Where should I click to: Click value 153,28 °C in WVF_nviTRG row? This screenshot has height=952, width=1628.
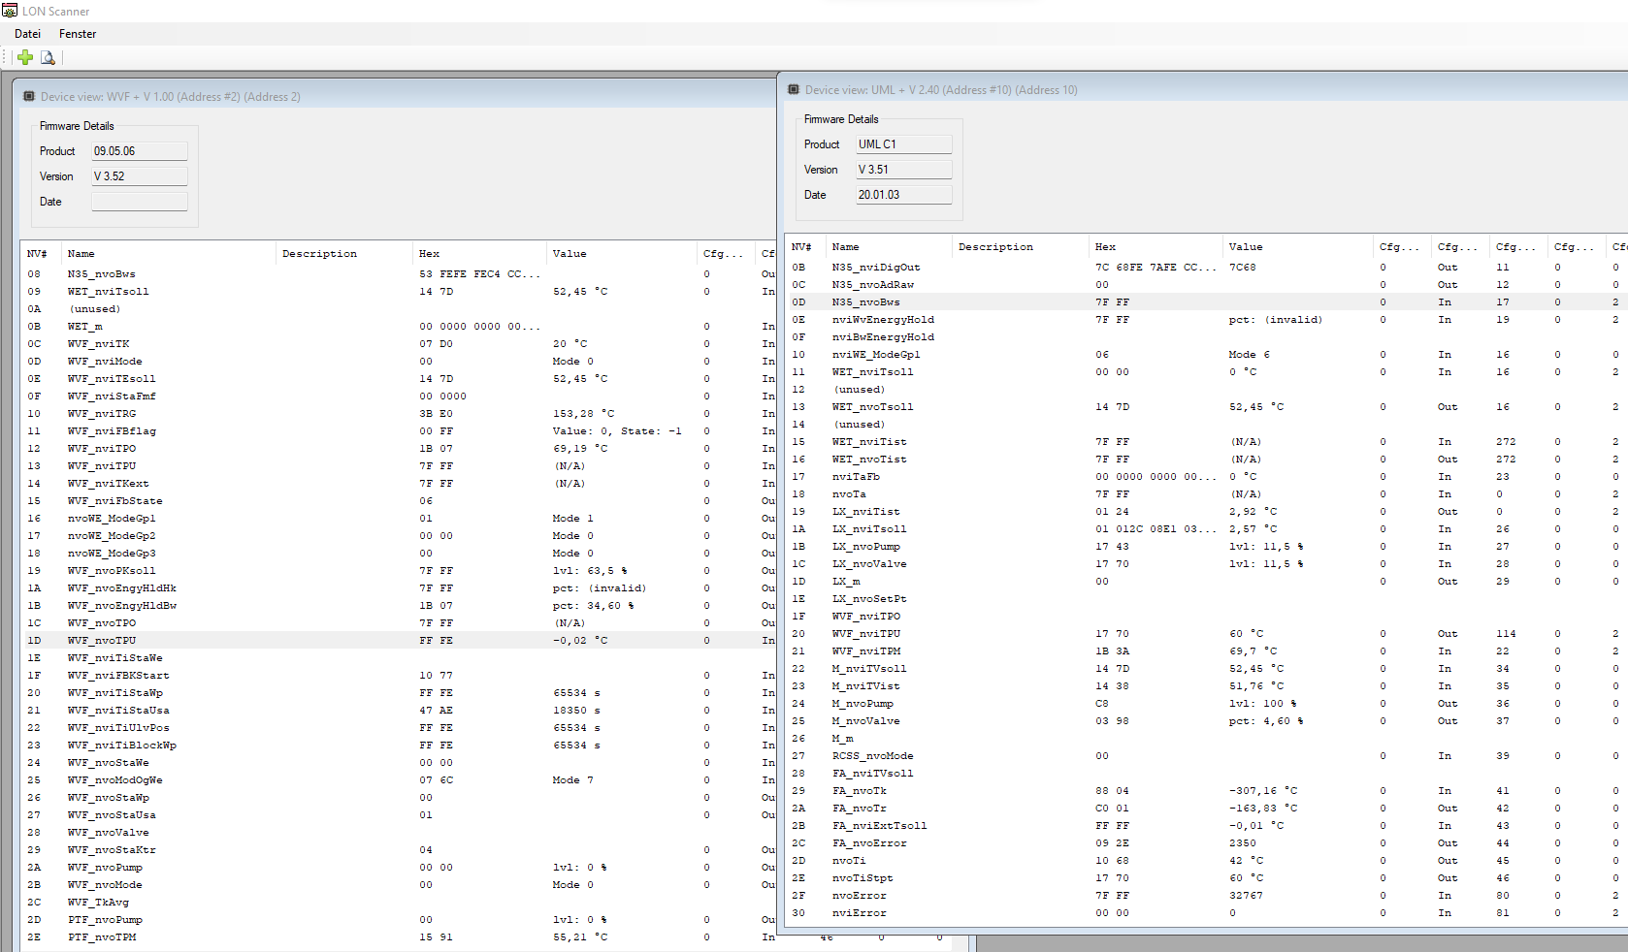[x=584, y=414]
